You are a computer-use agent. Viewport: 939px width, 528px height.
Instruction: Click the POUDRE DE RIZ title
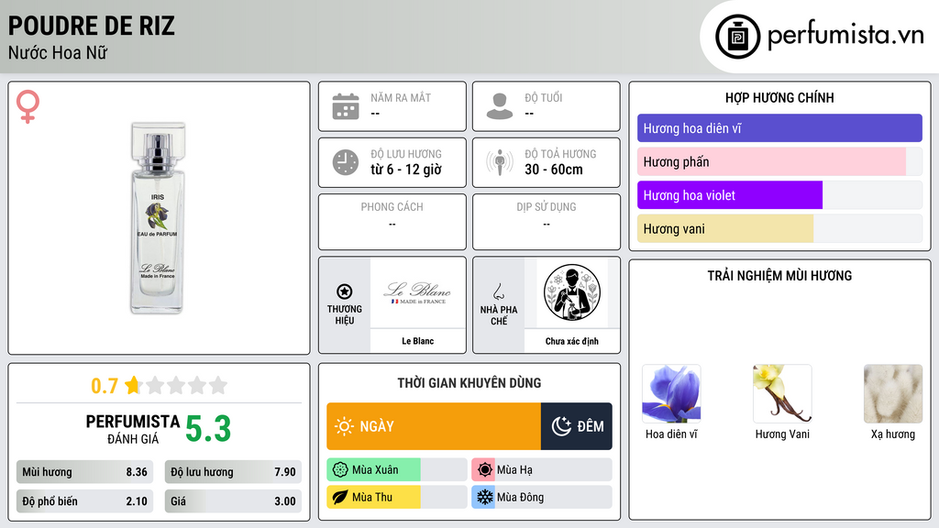(x=92, y=26)
